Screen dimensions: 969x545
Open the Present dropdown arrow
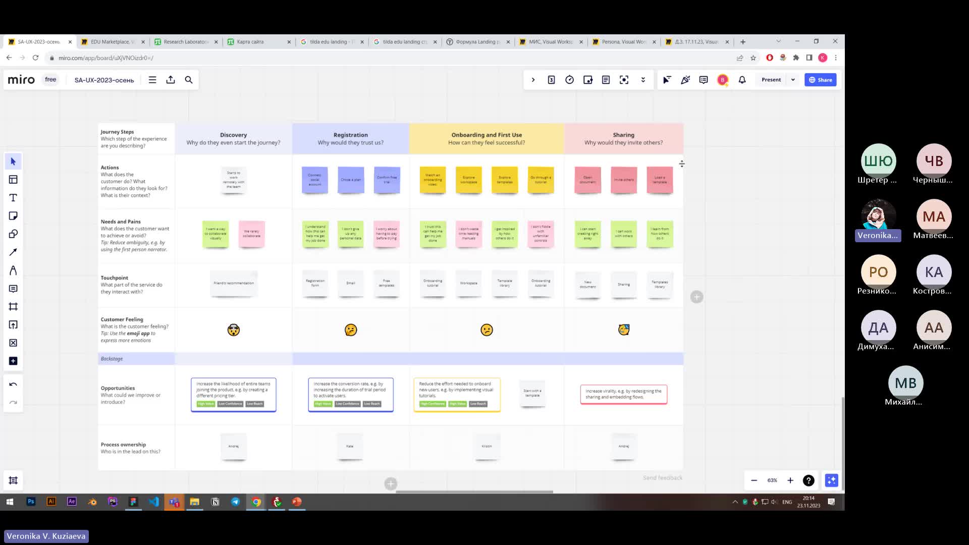pyautogui.click(x=793, y=80)
